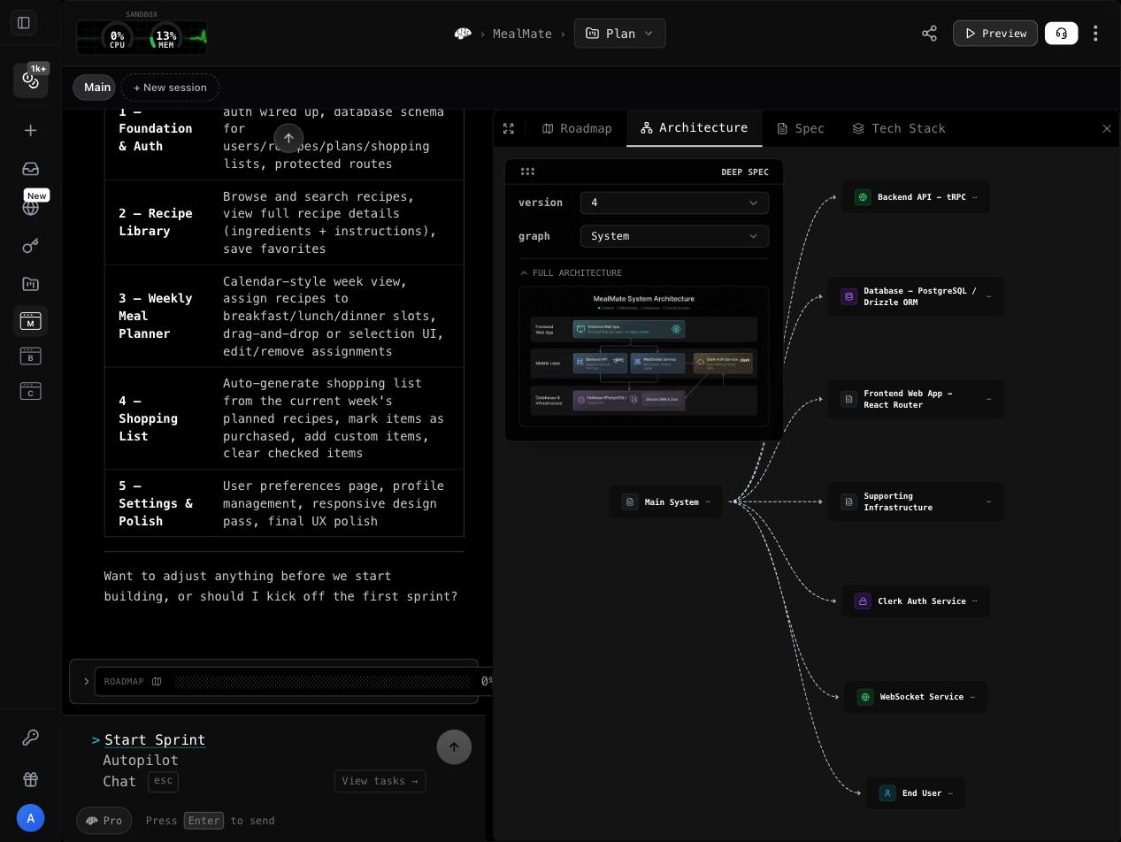Screen dimensions: 1121x842
Task: Switch to the Roadmap tab
Action: (577, 129)
